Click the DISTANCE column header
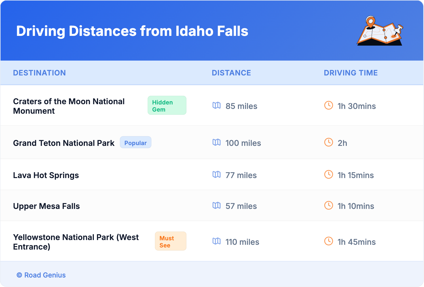 (231, 73)
